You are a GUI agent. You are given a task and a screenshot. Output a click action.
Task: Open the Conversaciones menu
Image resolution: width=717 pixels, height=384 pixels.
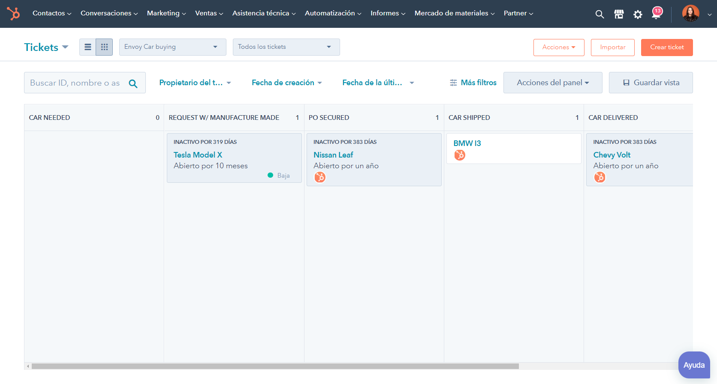click(x=109, y=13)
